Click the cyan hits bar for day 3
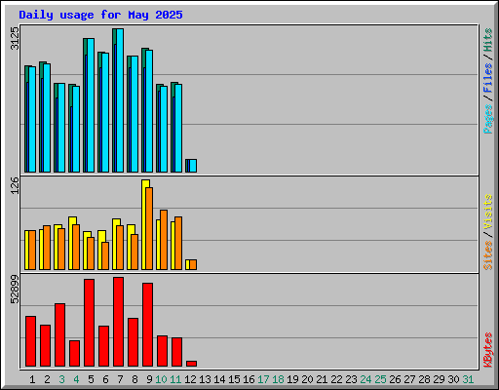Viewport: 499px width, 390px height. pyautogui.click(x=61, y=128)
